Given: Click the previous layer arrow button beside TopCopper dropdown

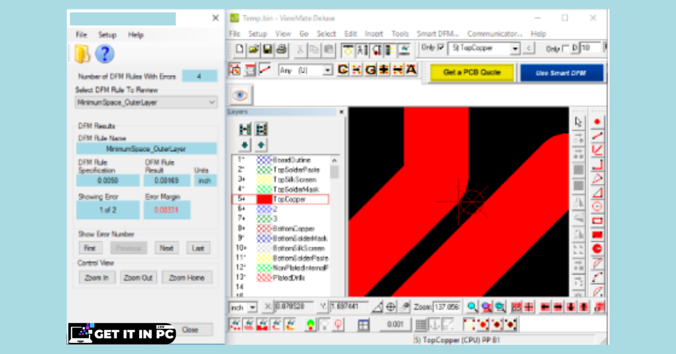Looking at the screenshot, I should (528, 48).
